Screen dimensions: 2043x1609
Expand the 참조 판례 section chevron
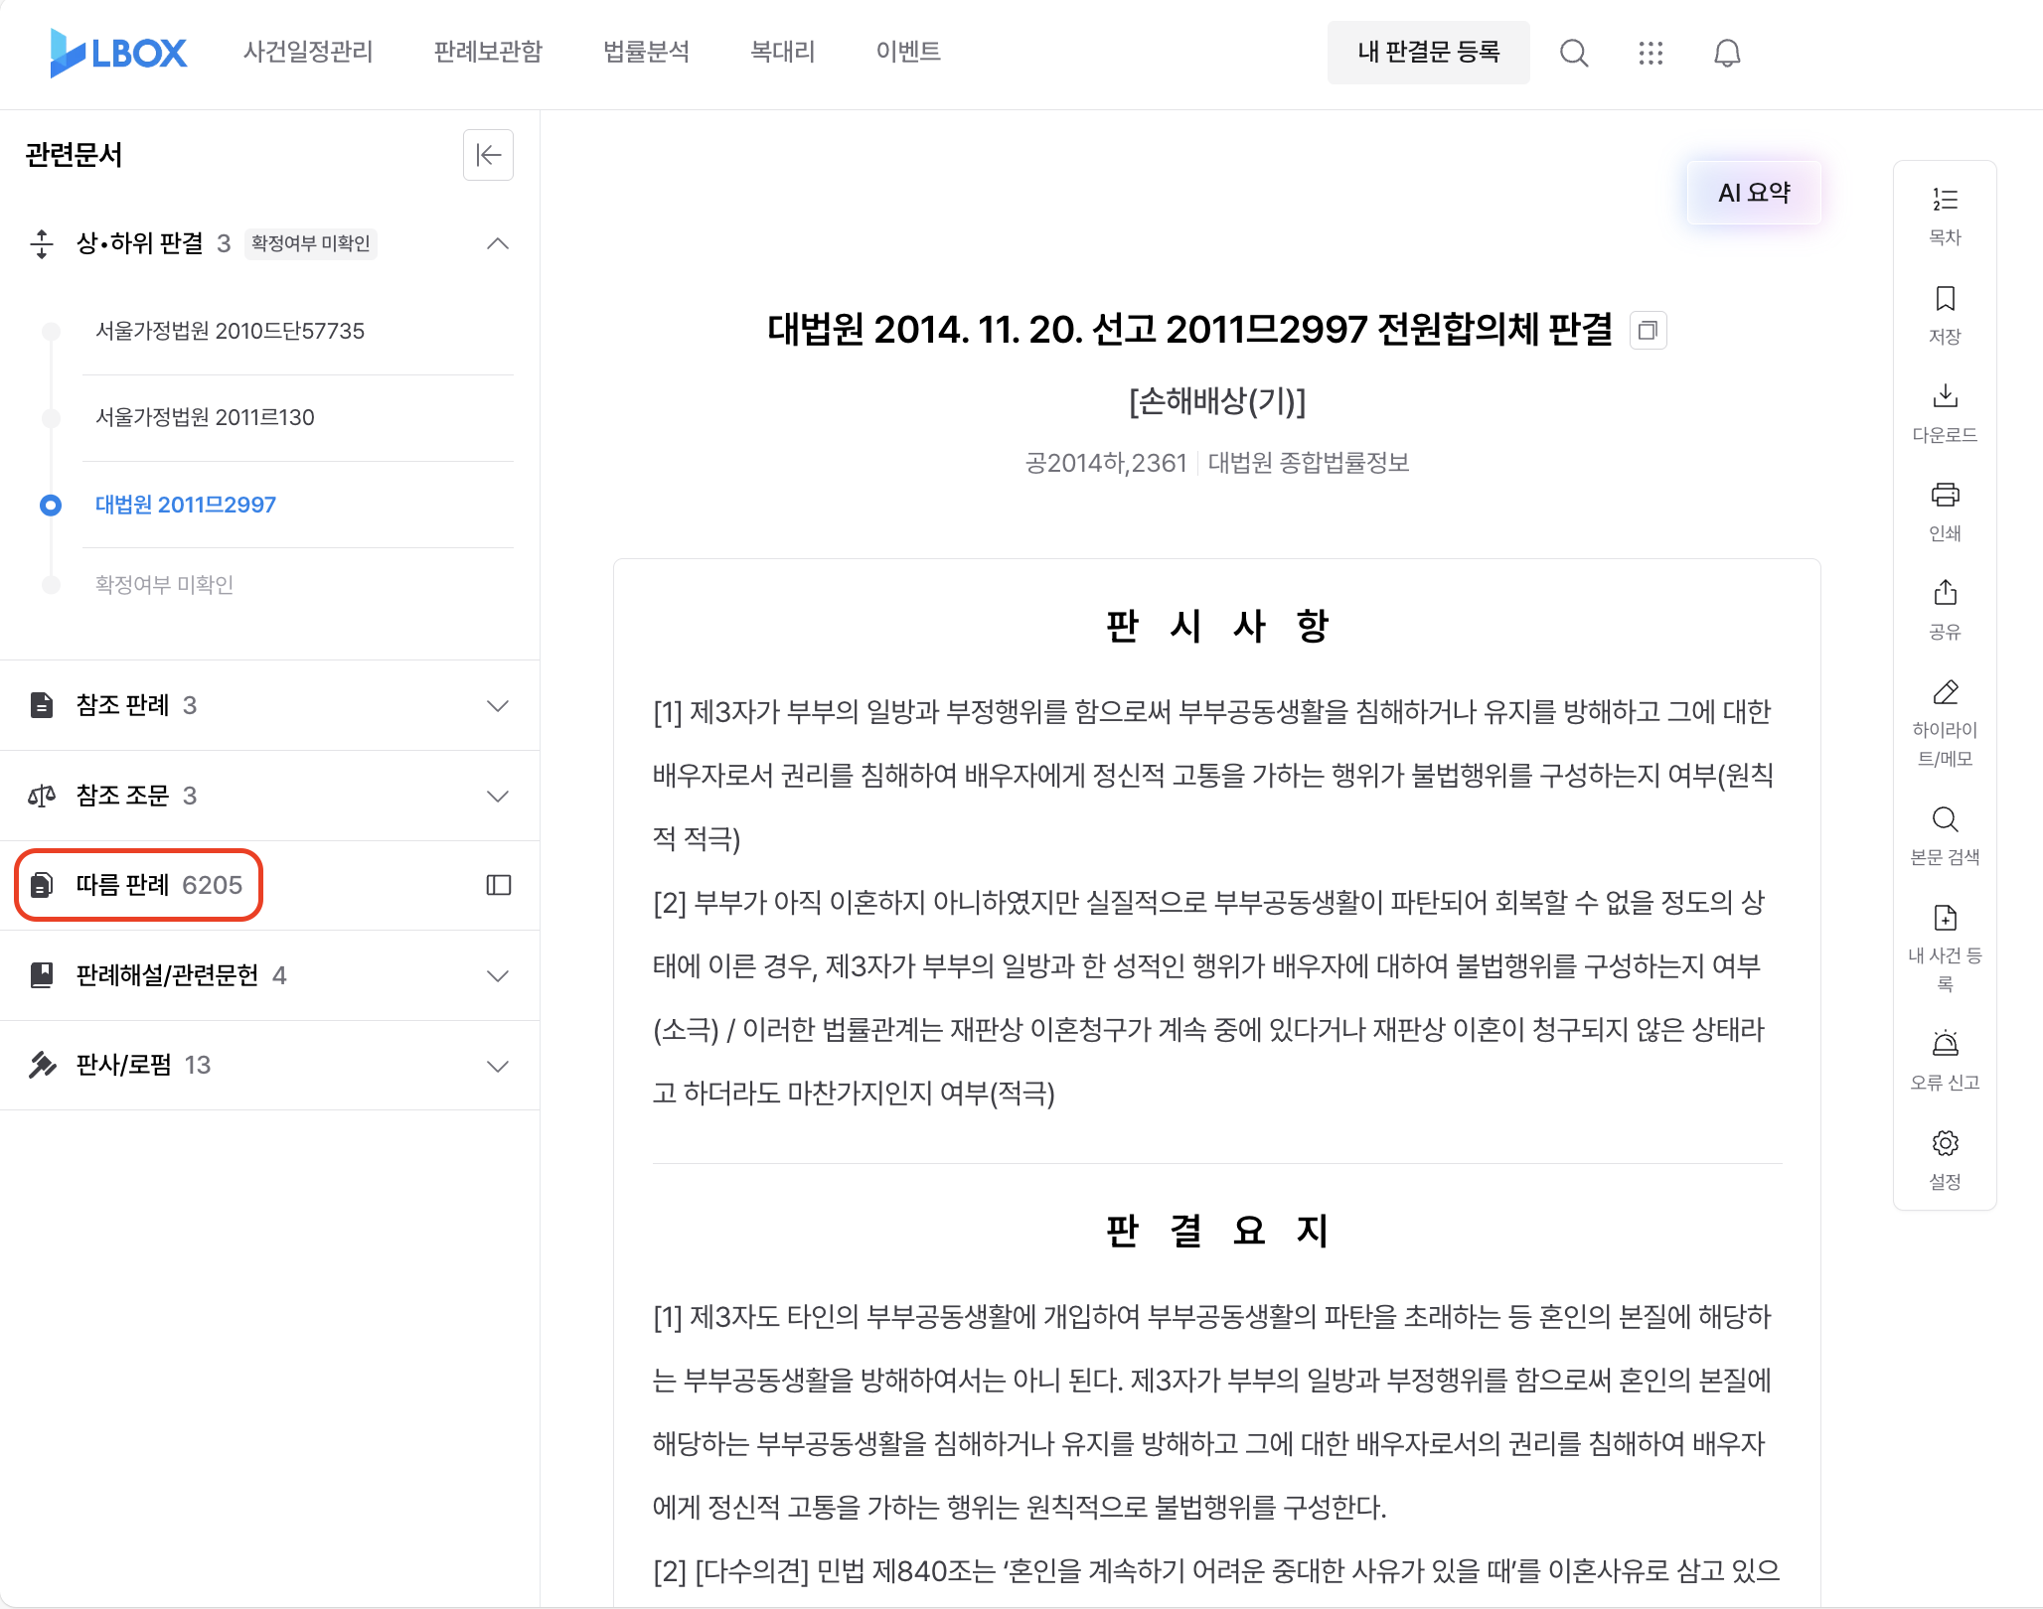click(498, 705)
